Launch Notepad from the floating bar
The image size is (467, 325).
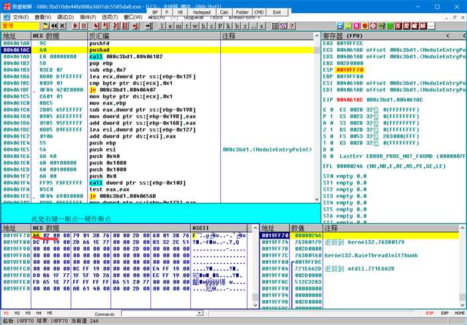(x=202, y=12)
